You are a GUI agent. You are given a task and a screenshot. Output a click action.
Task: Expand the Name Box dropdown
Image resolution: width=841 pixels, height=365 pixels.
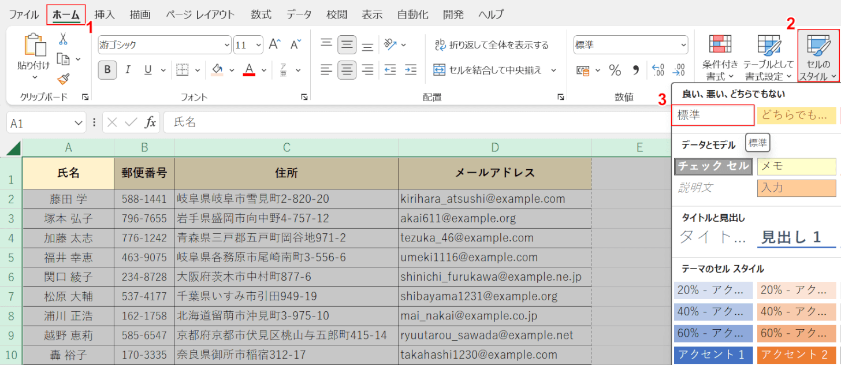point(79,123)
